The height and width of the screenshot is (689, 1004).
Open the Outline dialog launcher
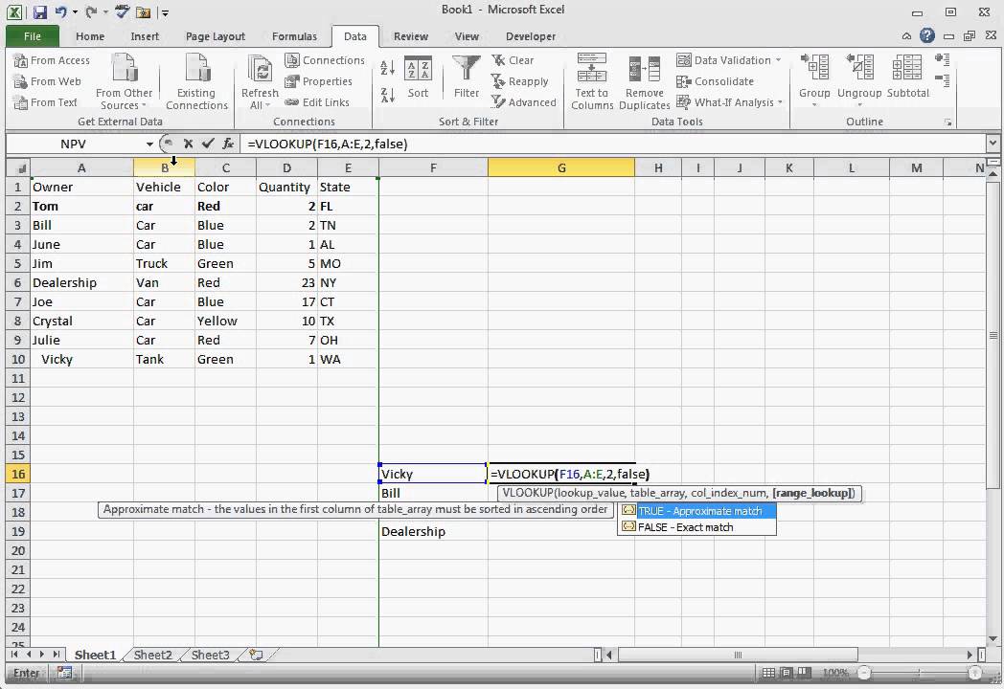947,122
